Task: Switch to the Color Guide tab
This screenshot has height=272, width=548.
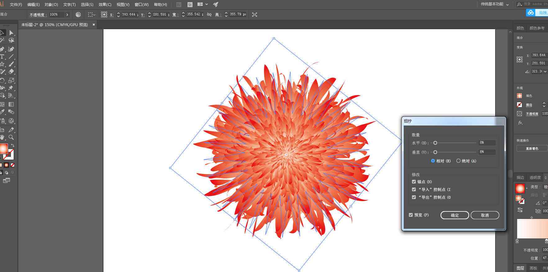Action: [537, 28]
